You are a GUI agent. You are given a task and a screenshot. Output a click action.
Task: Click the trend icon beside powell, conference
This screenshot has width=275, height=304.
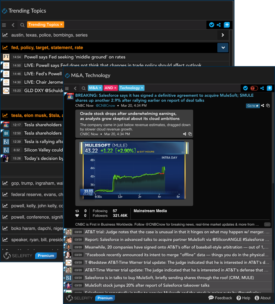click(5, 217)
